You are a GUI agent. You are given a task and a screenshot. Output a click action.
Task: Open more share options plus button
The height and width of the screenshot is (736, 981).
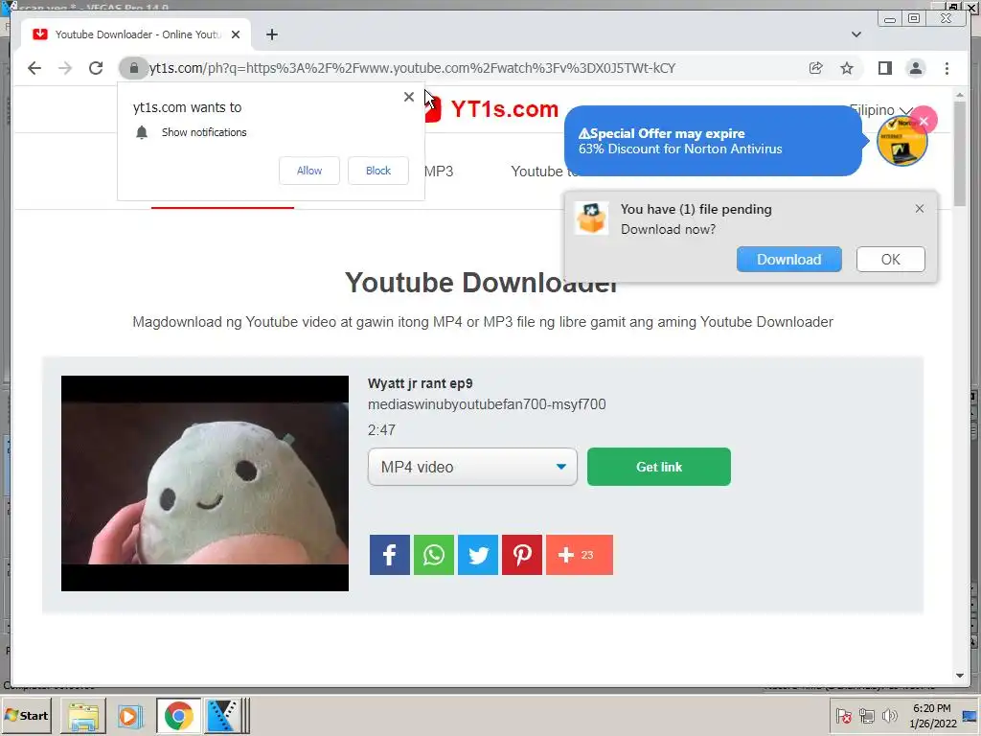580,555
